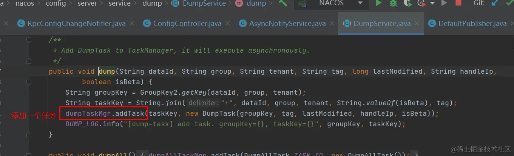Click addTask on the dumpTaskMgr line

click(x=130, y=114)
